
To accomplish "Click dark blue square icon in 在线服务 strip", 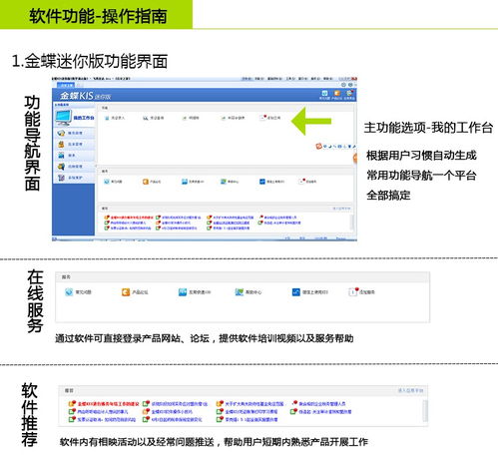I will pyautogui.click(x=295, y=292).
